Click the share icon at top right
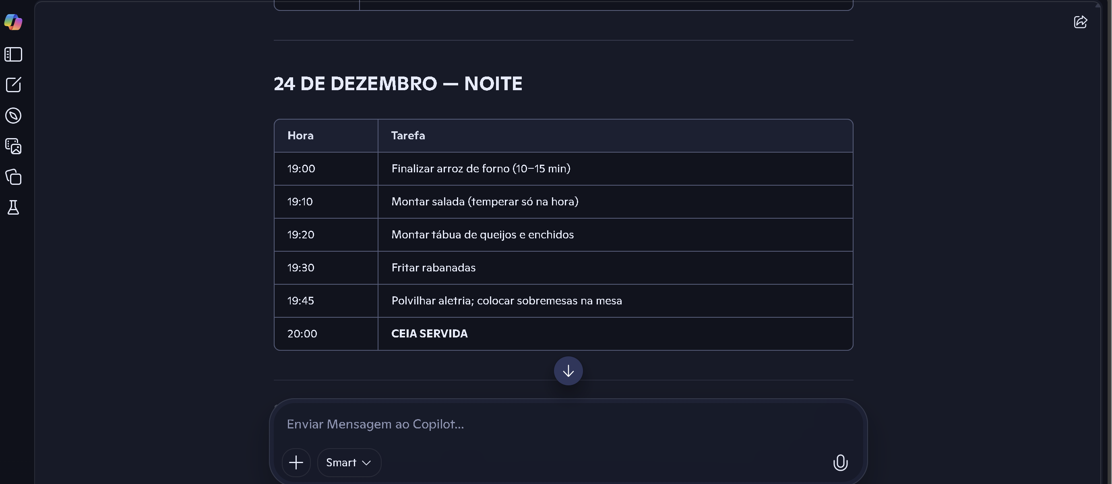The width and height of the screenshot is (1112, 484). pyautogui.click(x=1080, y=22)
